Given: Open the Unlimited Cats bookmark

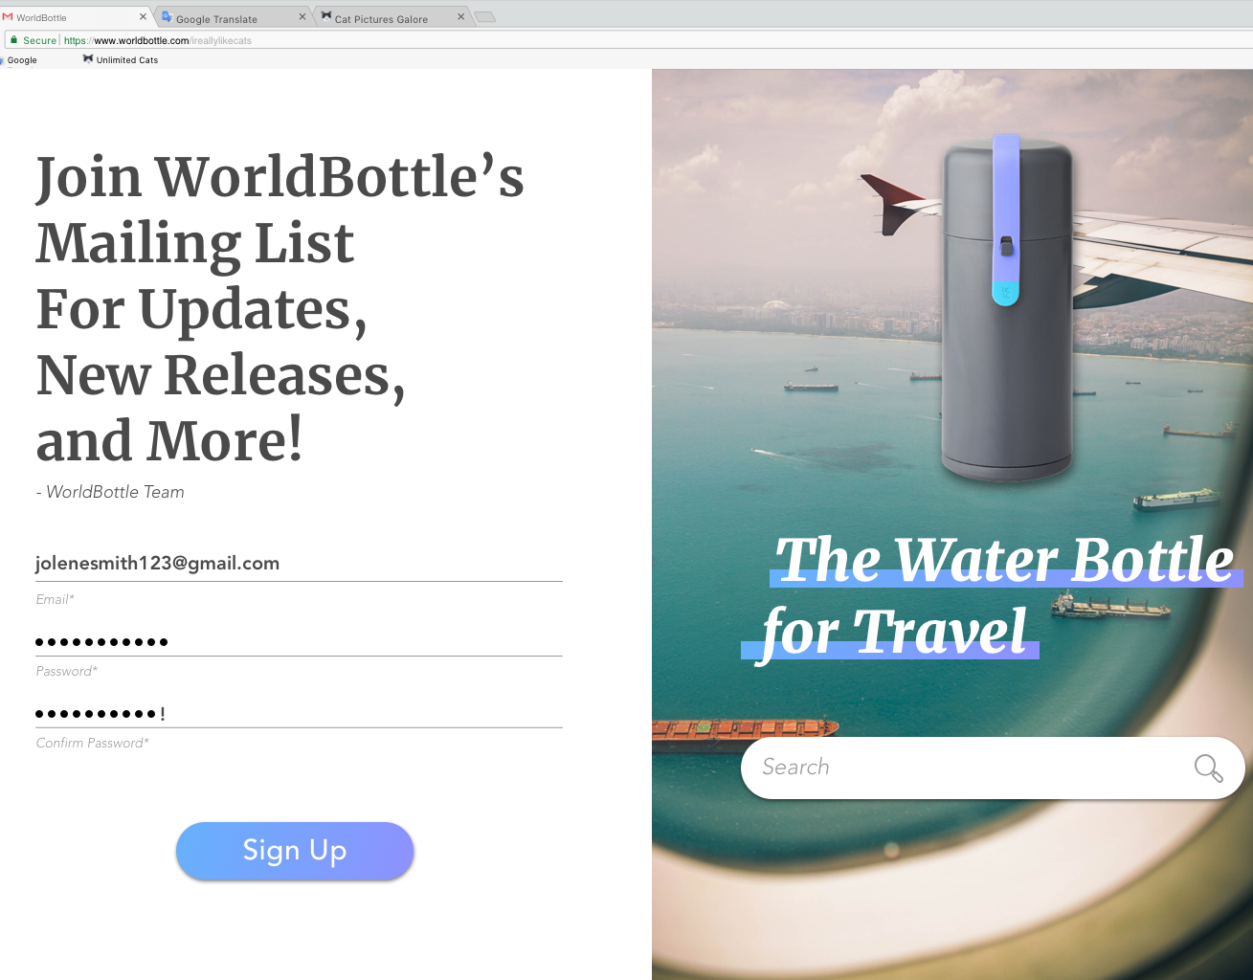Looking at the screenshot, I should pyautogui.click(x=121, y=59).
